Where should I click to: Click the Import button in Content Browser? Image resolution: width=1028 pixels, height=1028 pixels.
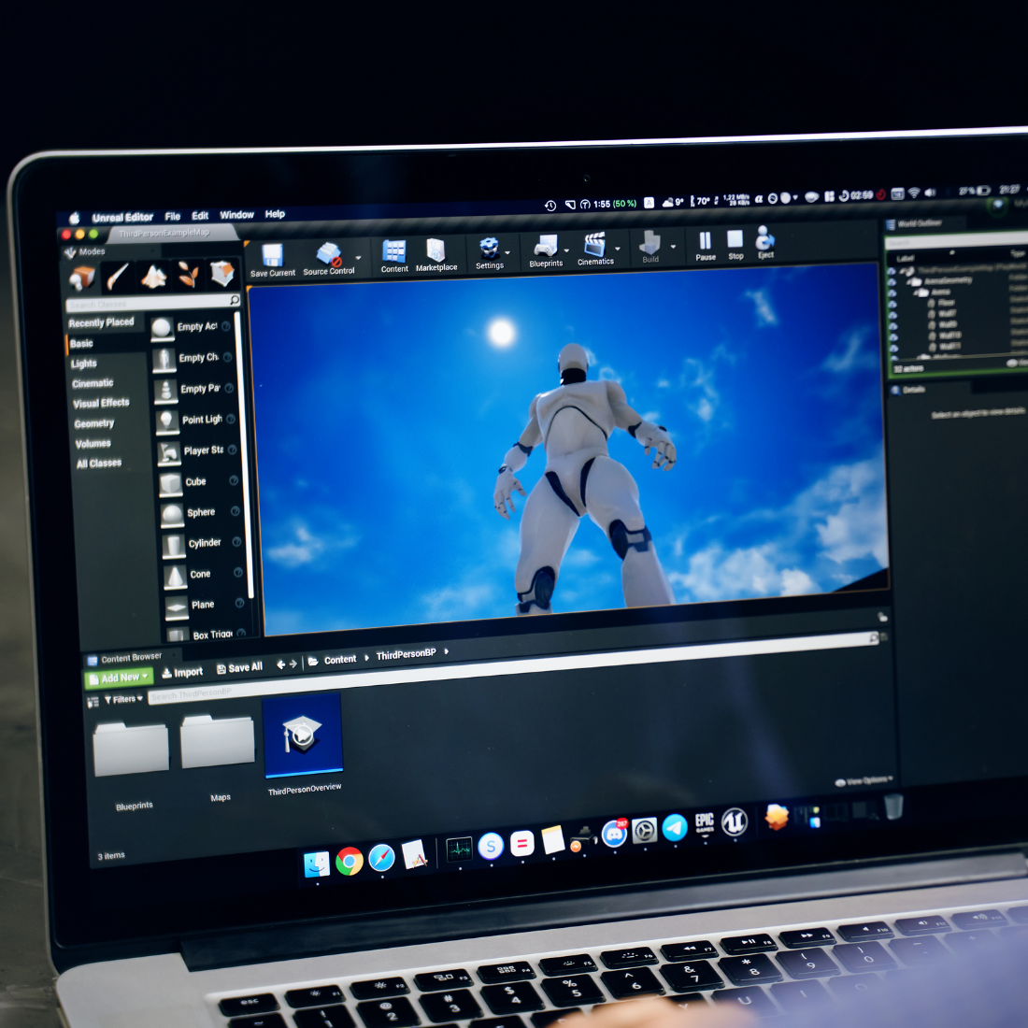[182, 672]
